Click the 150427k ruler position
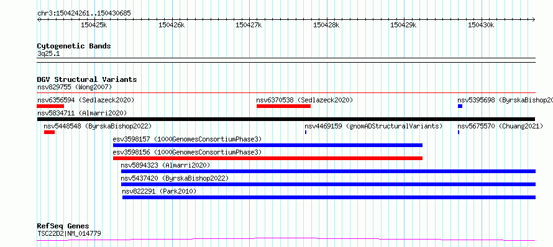 (249, 25)
